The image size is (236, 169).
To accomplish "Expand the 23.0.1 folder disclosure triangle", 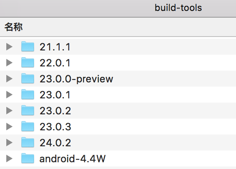I will (9, 95).
